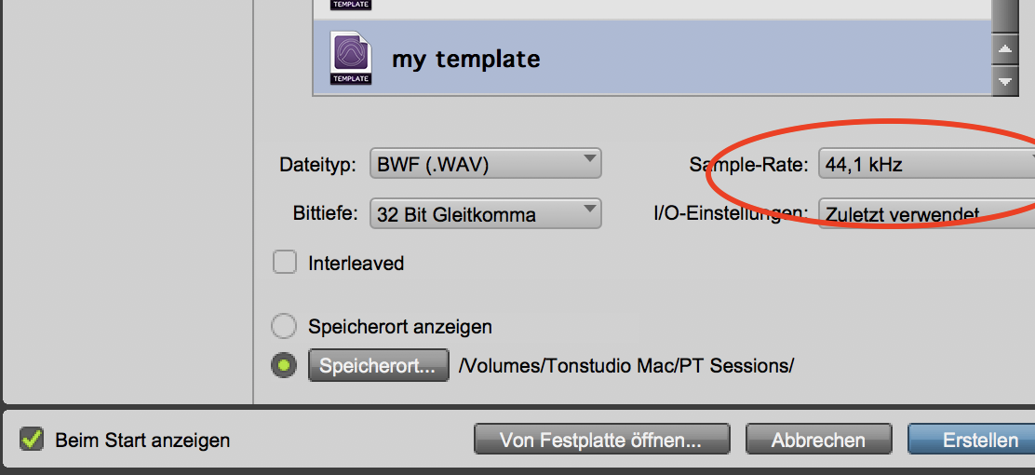Select the Speicherort anzeigen radio button
Screen dimensions: 1035x475
click(284, 326)
